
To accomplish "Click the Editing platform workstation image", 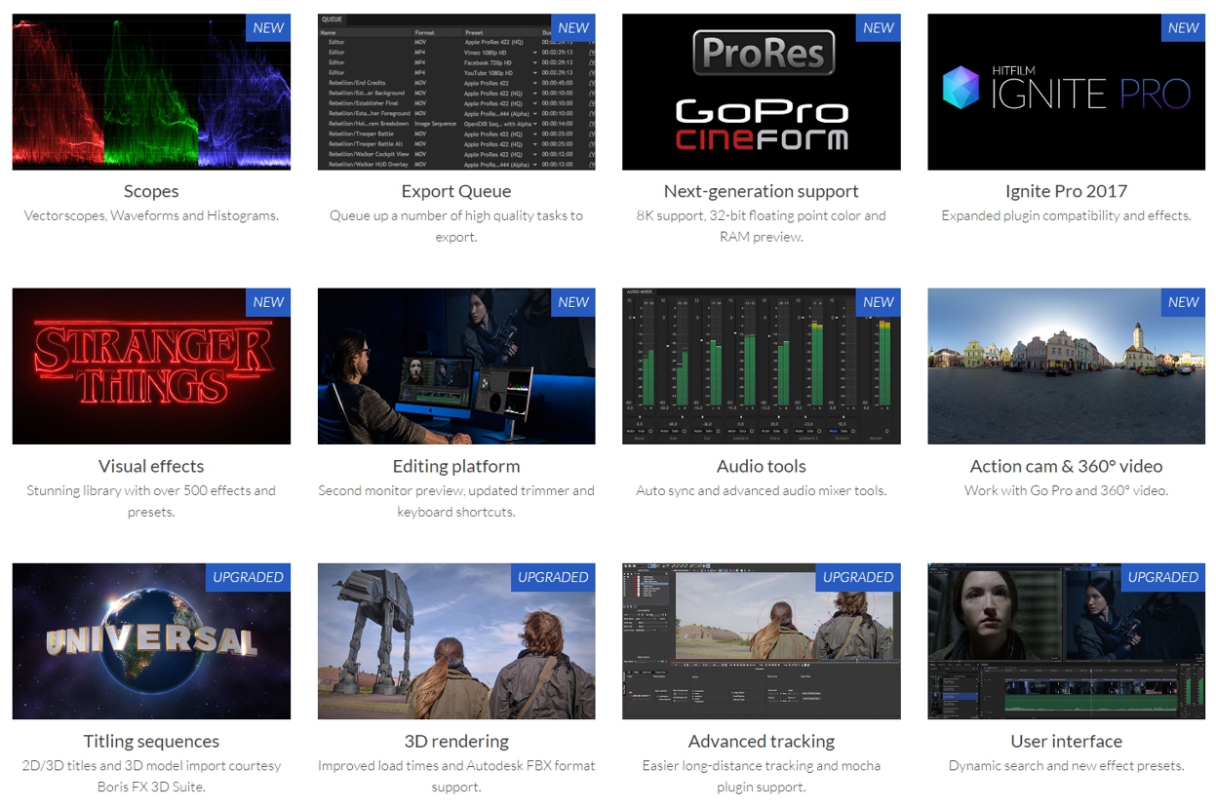I will 456,366.
